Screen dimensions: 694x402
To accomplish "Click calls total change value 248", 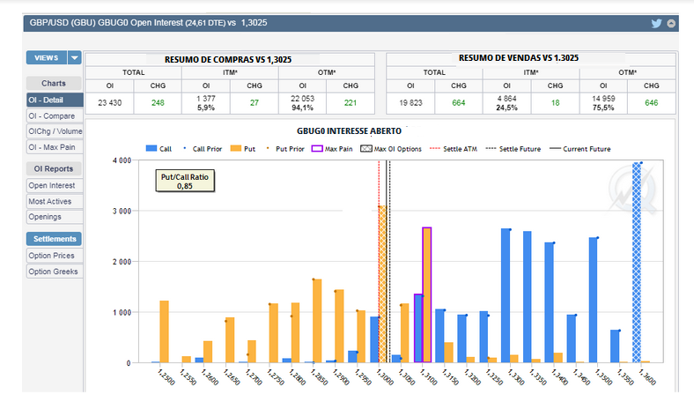I will pyautogui.click(x=158, y=103).
